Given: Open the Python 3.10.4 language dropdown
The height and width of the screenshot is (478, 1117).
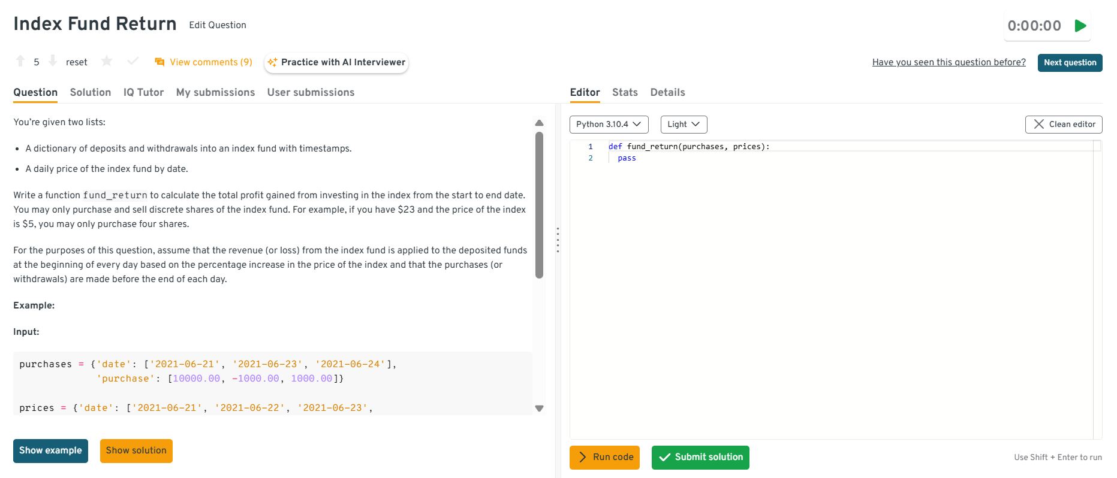Looking at the screenshot, I should [x=609, y=125].
